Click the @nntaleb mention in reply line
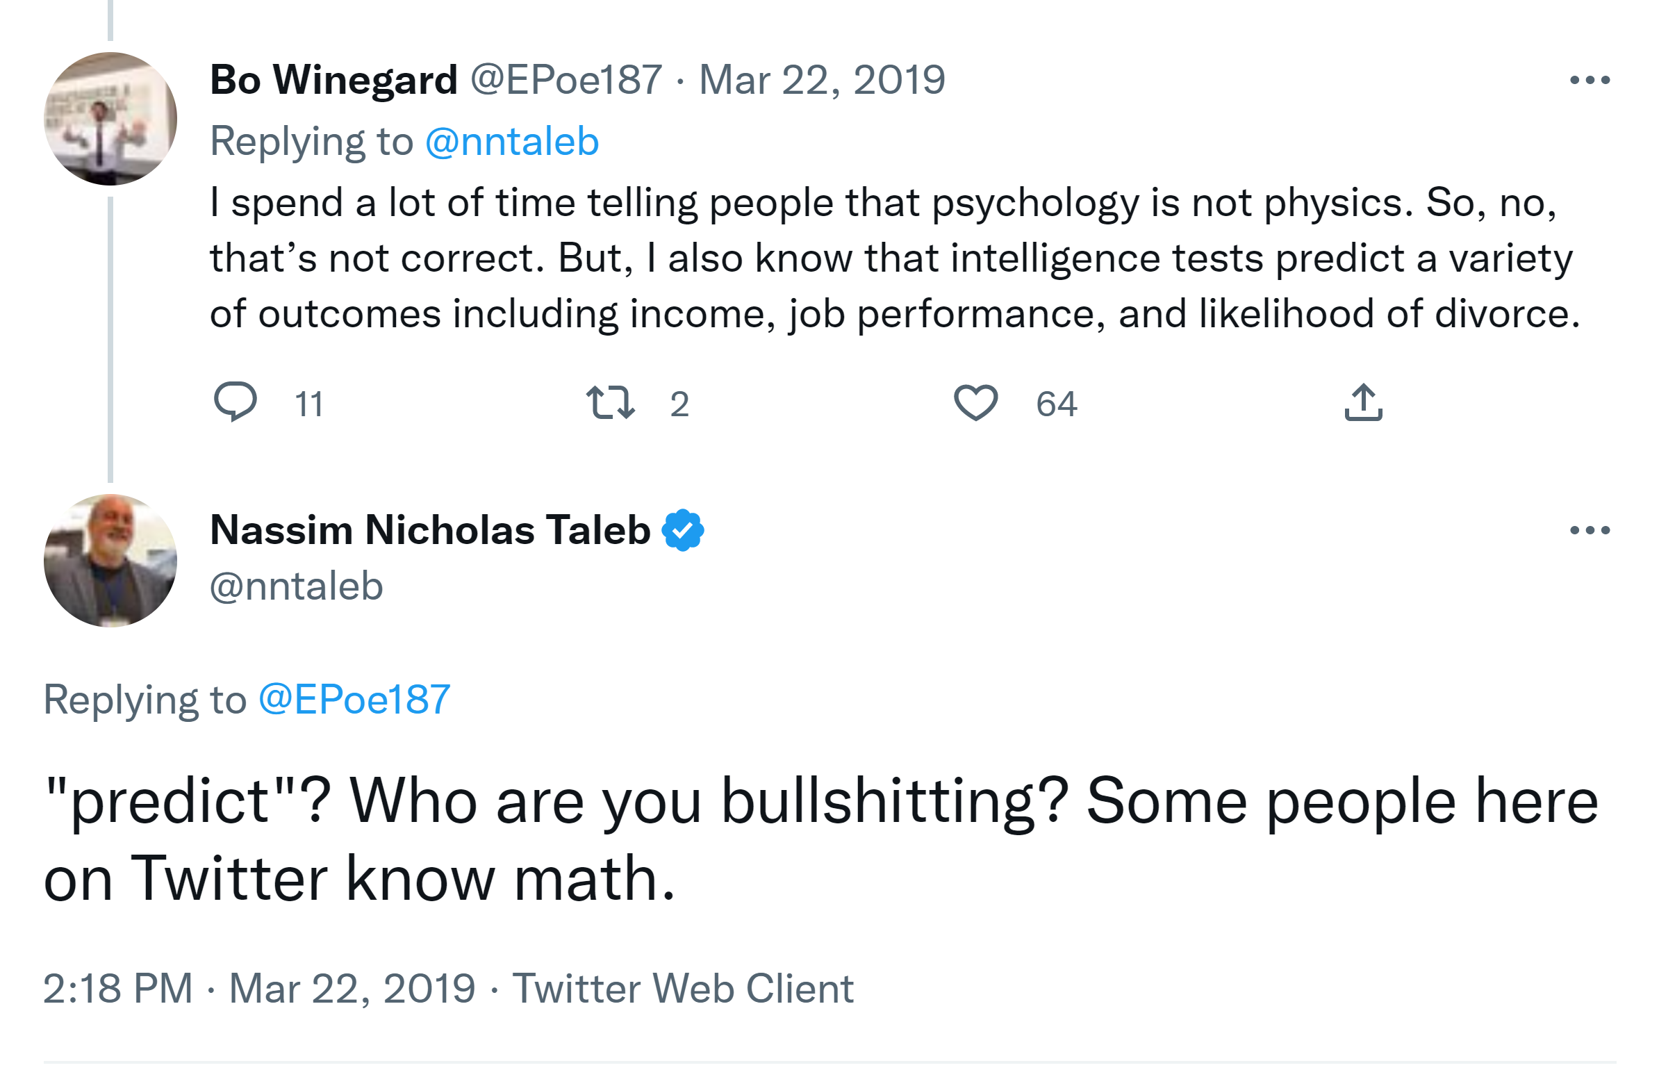Image resolution: width=1659 pixels, height=1086 pixels. pos(511,142)
